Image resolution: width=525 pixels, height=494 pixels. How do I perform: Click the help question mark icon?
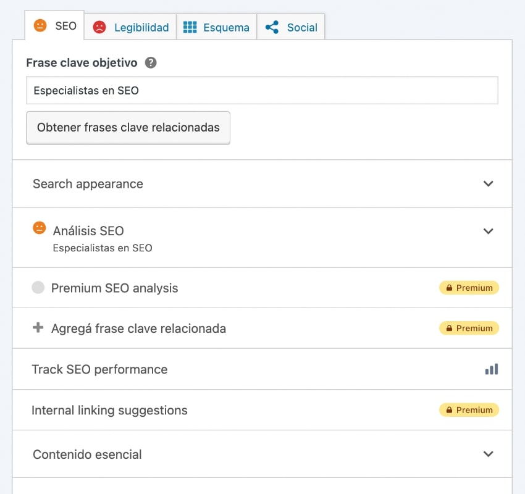[151, 63]
